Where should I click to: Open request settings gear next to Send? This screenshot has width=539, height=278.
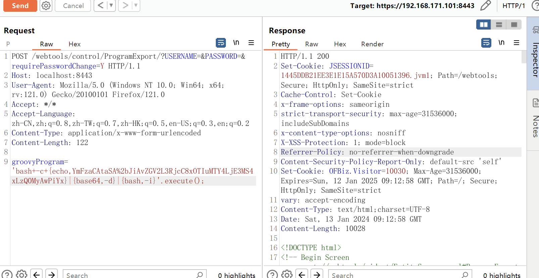click(x=46, y=6)
